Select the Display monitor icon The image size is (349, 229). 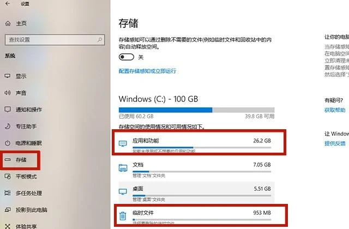pyautogui.click(x=8, y=76)
